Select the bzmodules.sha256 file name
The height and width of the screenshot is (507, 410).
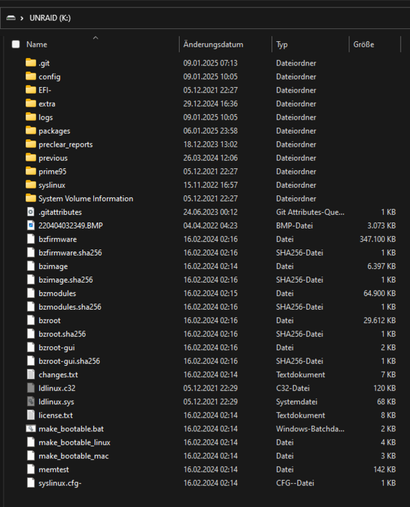[70, 307]
